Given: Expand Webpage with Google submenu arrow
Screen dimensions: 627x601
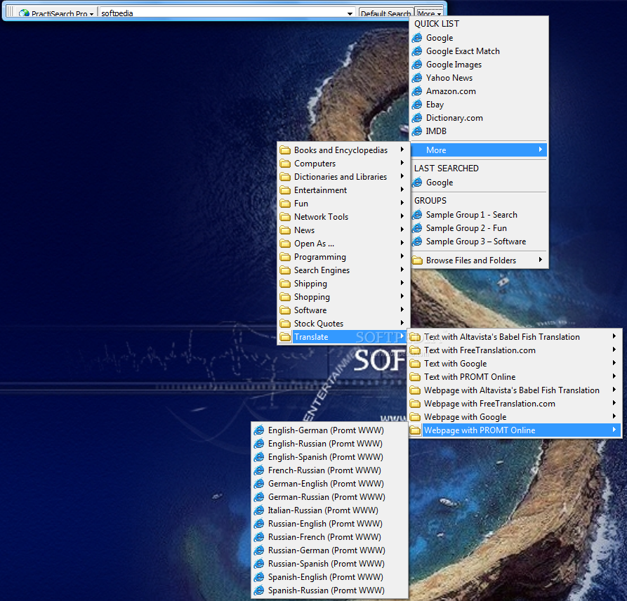Looking at the screenshot, I should coord(614,416).
